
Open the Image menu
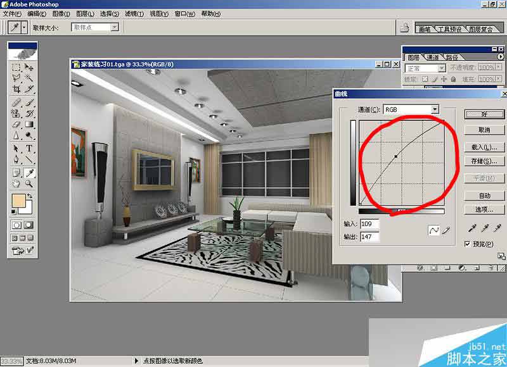[61, 13]
